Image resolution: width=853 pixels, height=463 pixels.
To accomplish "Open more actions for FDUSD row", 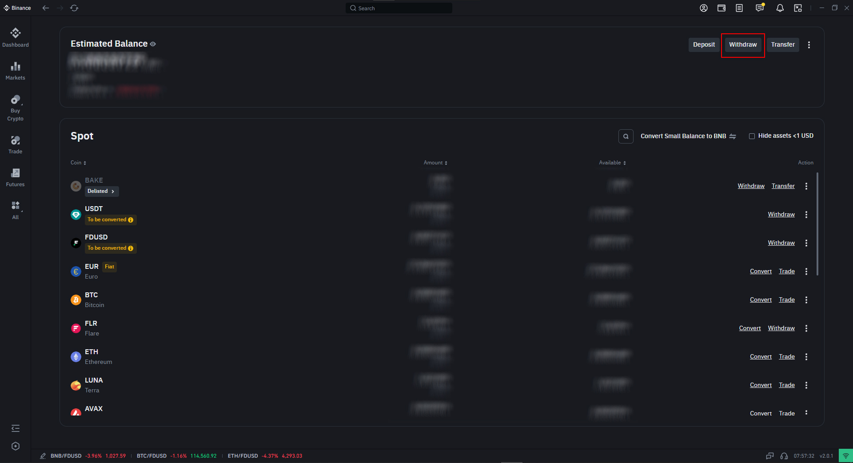I will click(x=806, y=243).
